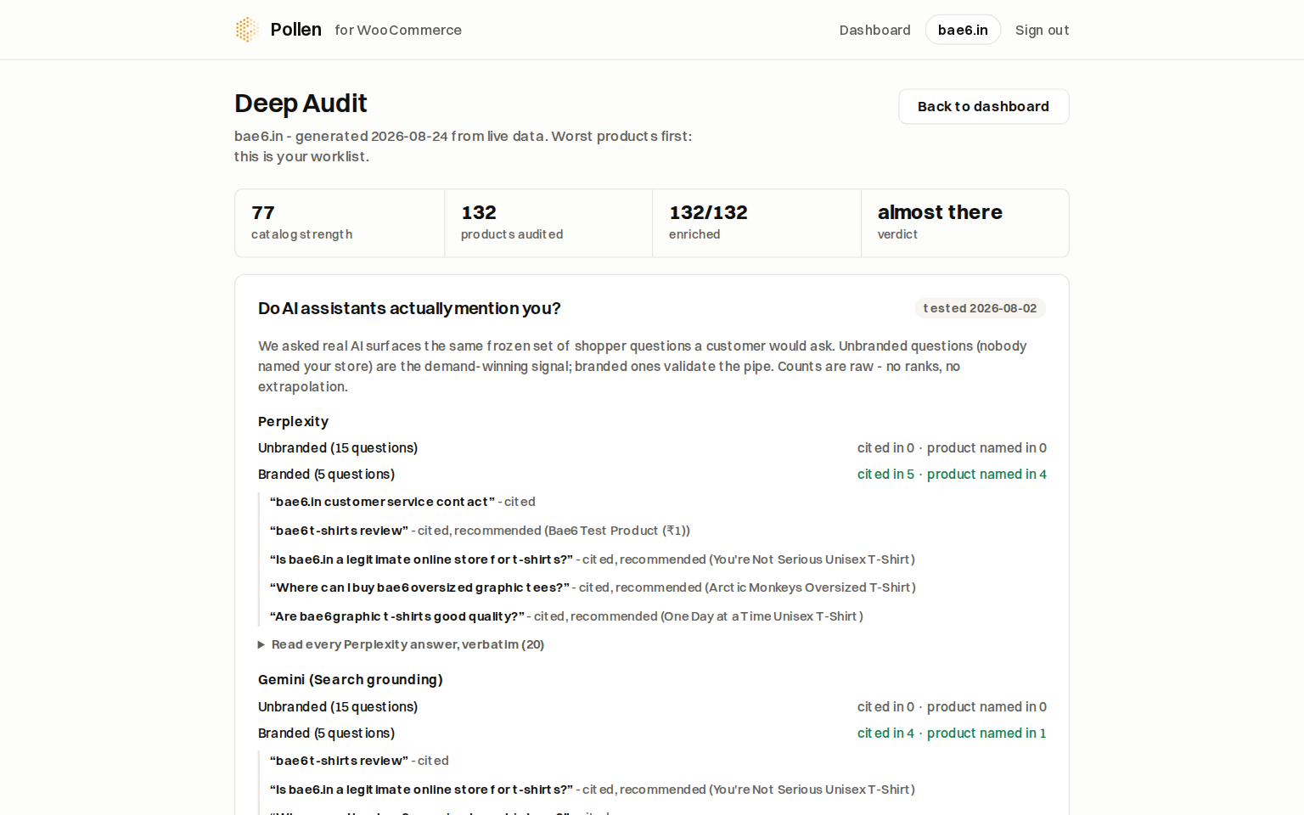Select the bae6.in store pill
Screen dimensions: 1304x815
(963, 30)
